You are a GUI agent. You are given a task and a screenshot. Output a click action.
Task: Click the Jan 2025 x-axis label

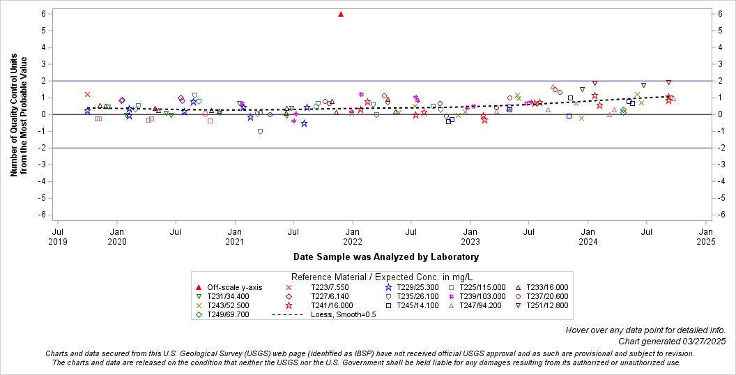pyautogui.click(x=706, y=236)
